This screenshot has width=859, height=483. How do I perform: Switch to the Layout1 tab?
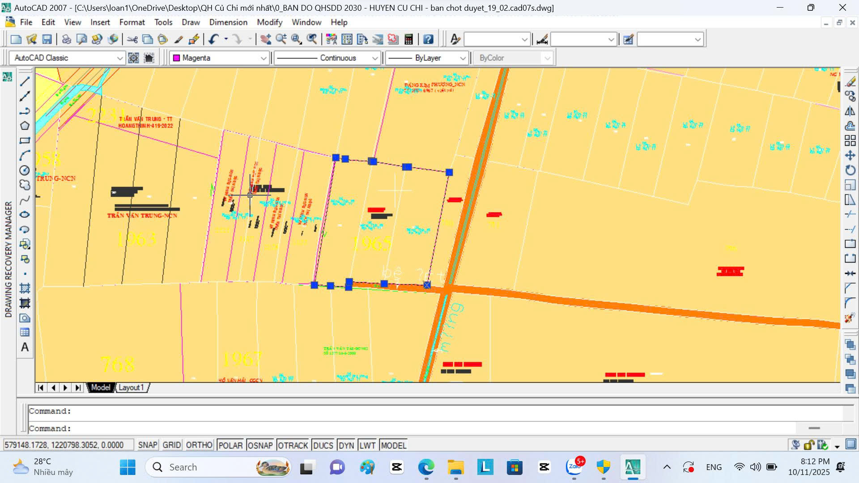131,387
